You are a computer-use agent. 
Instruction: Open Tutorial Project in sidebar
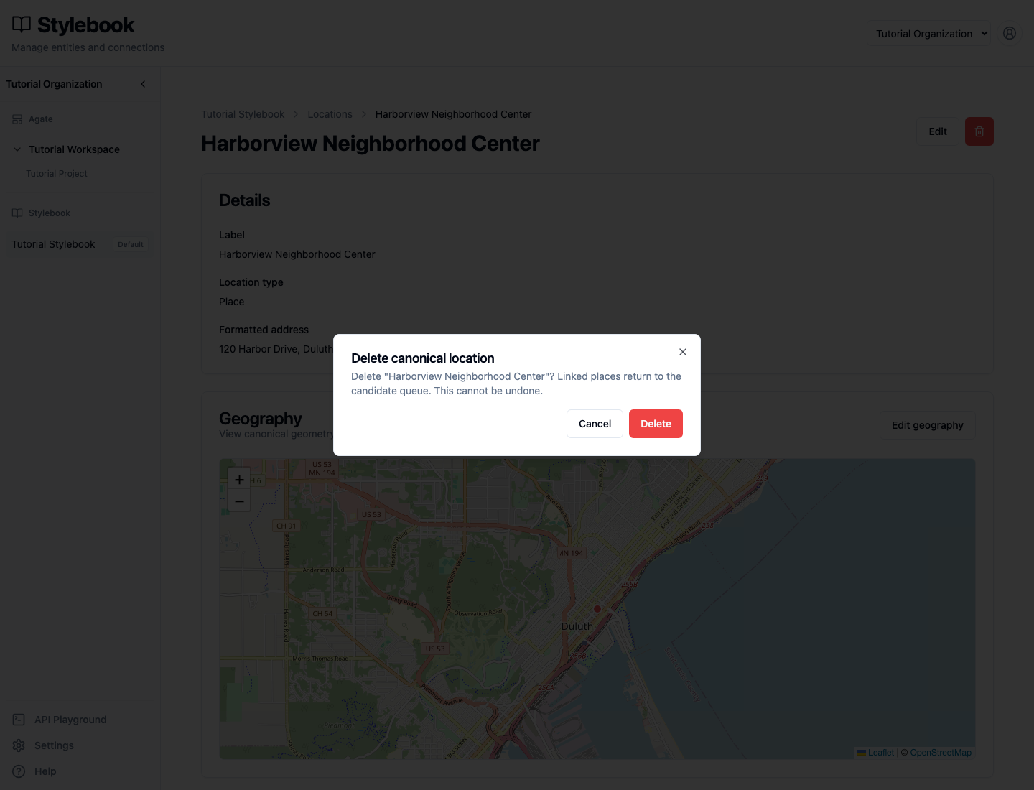pos(57,174)
